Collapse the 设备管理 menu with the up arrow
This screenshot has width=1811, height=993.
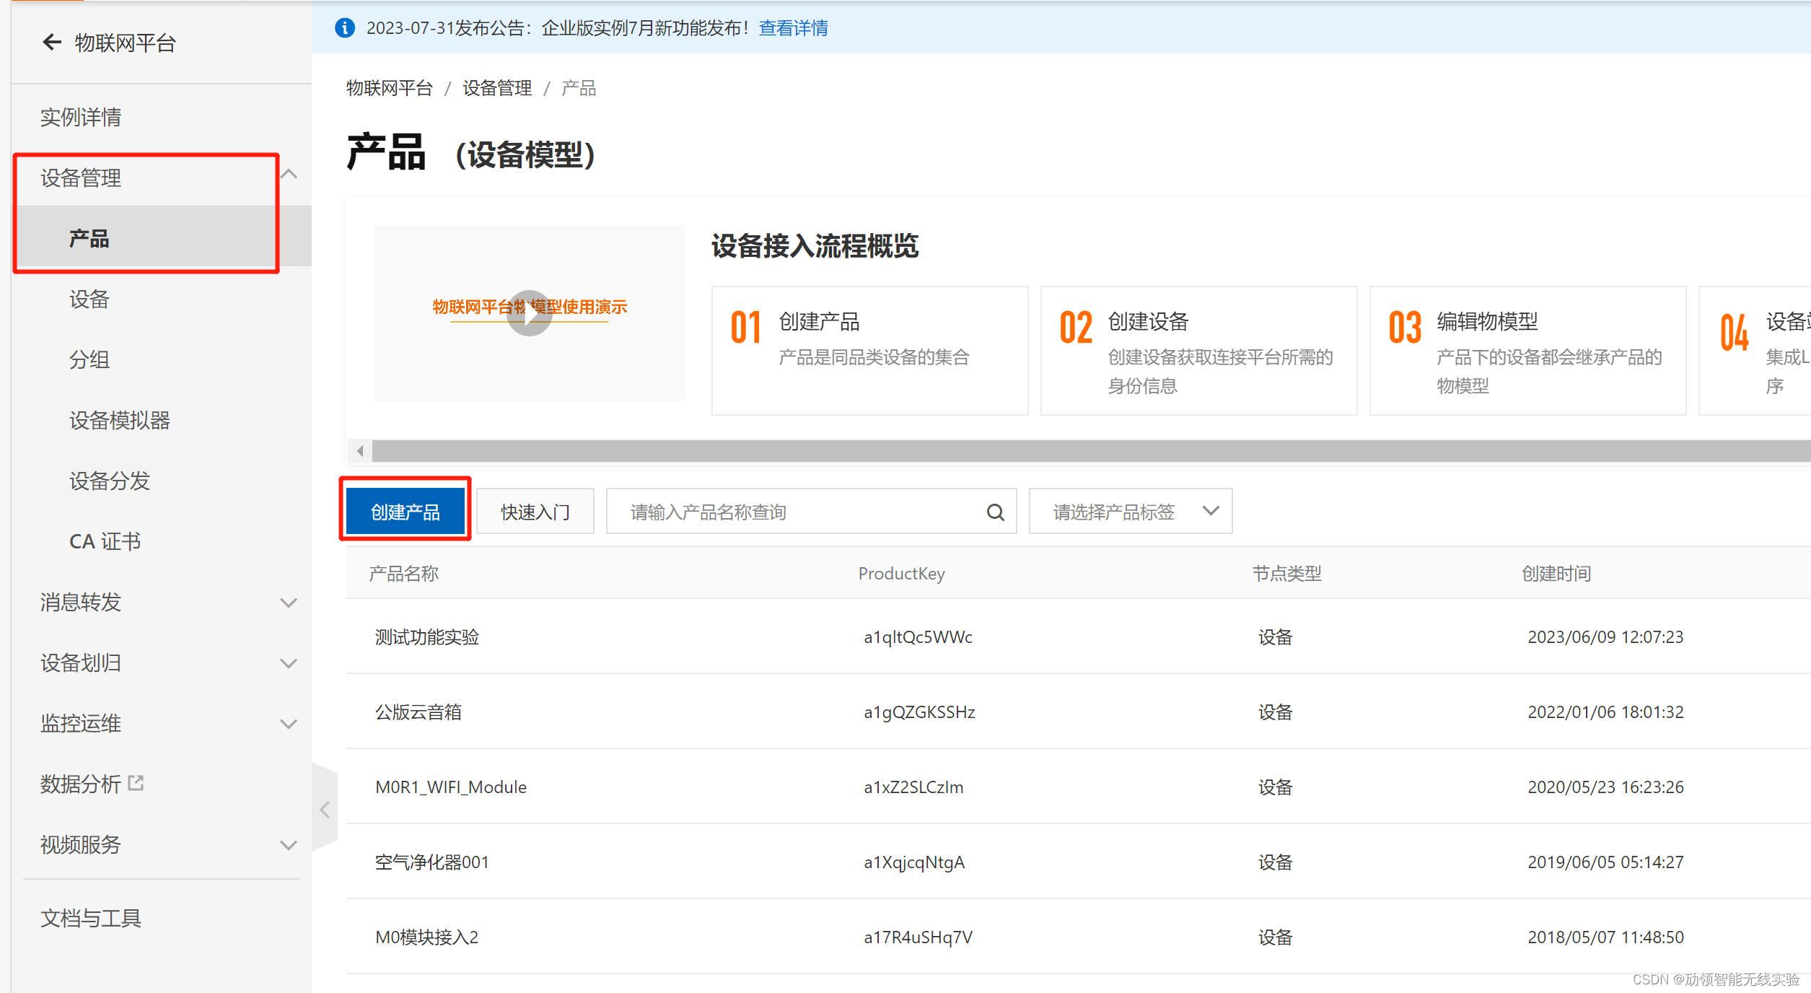coord(289,175)
